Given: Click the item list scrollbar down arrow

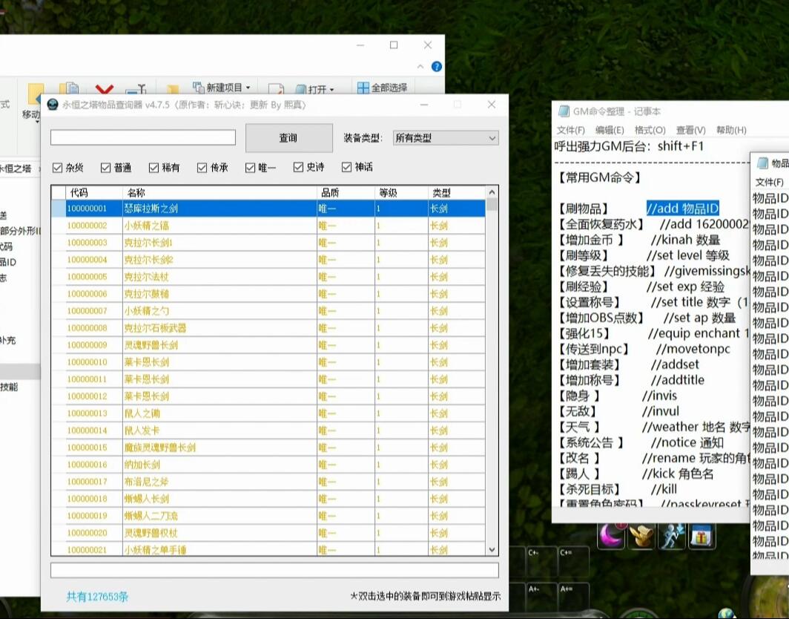Looking at the screenshot, I should 492,550.
